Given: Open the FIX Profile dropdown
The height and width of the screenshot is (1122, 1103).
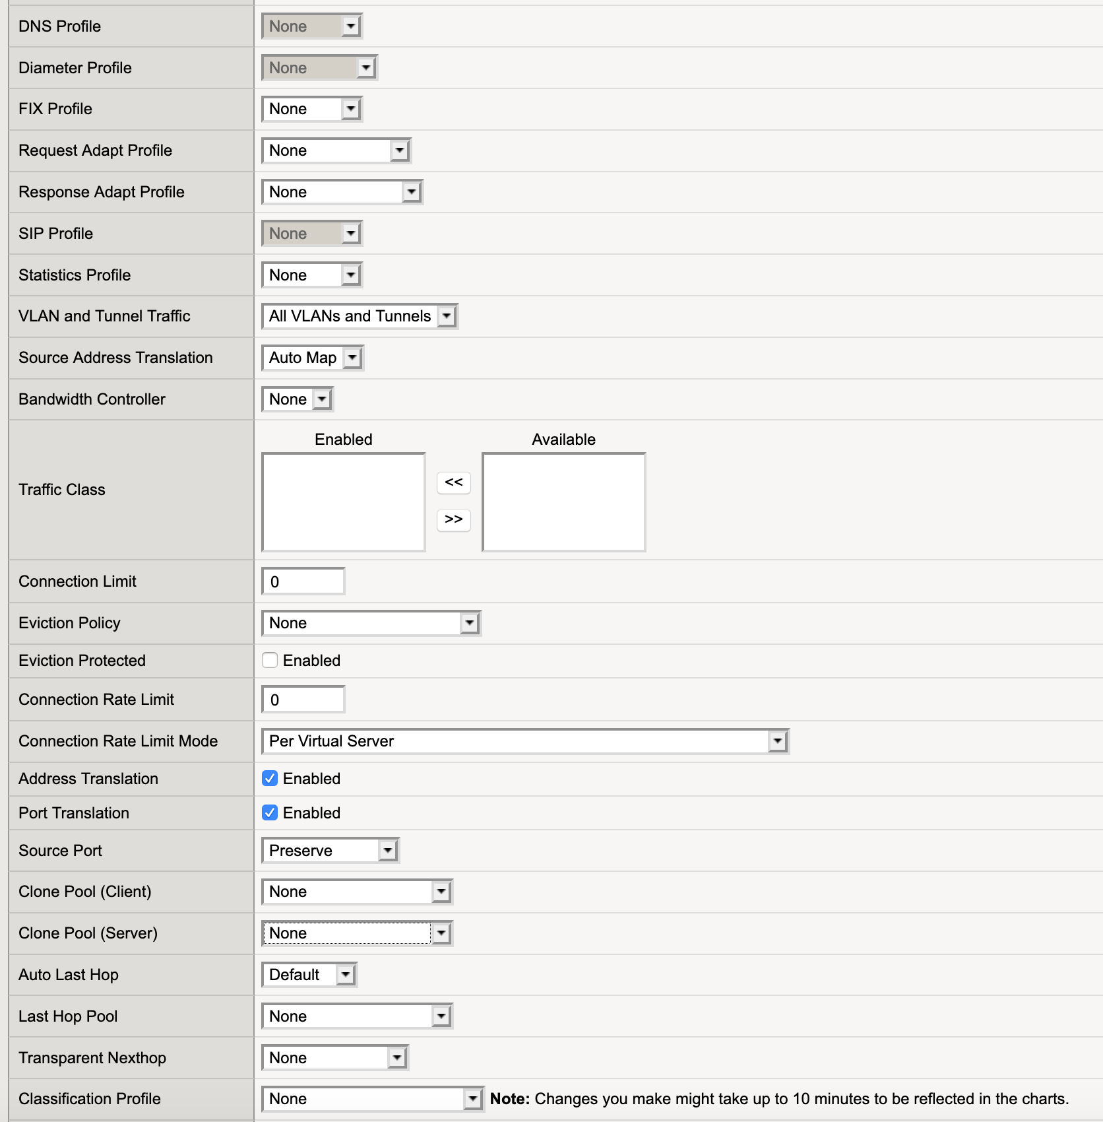Looking at the screenshot, I should click(312, 109).
